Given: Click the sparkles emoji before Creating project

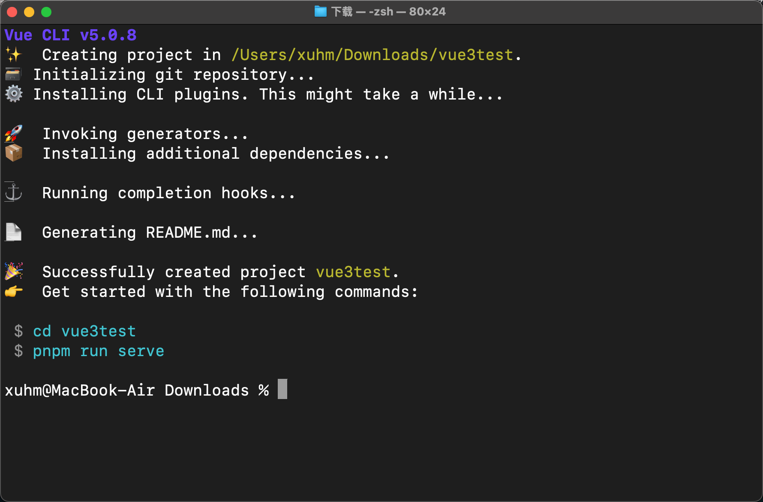Looking at the screenshot, I should click(13, 55).
